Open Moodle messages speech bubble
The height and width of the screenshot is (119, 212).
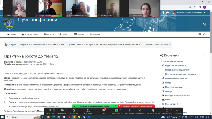click(x=167, y=13)
